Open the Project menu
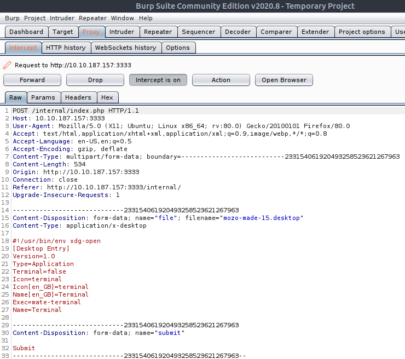405x359 pixels. click(x=34, y=18)
